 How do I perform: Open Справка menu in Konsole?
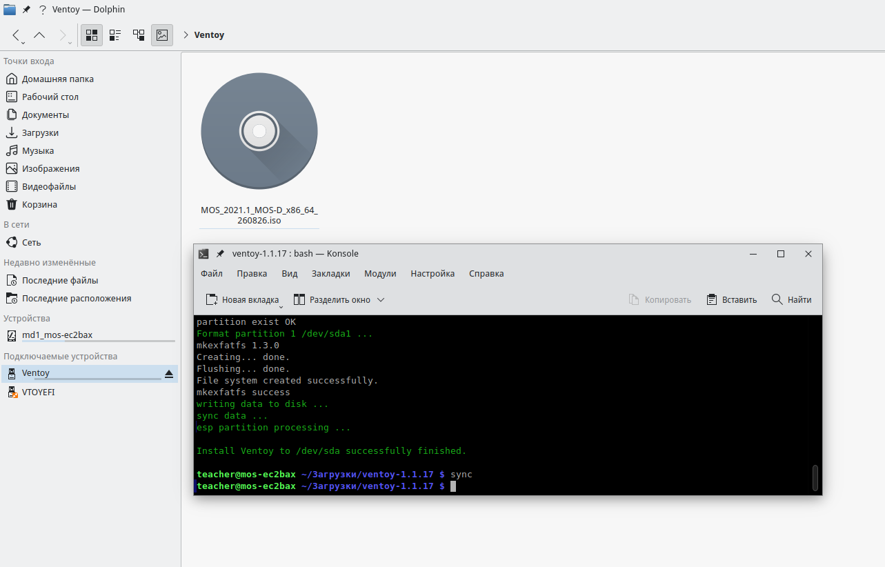click(486, 273)
